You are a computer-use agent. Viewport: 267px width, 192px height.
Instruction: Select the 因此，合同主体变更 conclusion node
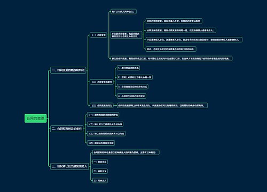[171, 49]
